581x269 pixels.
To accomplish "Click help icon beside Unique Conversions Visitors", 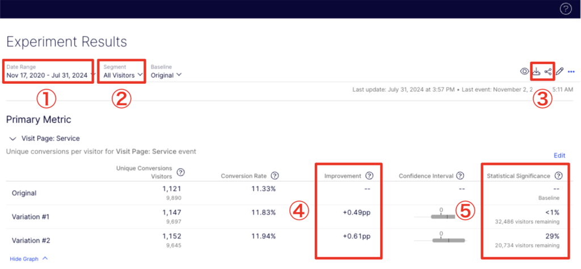I will pos(180,172).
